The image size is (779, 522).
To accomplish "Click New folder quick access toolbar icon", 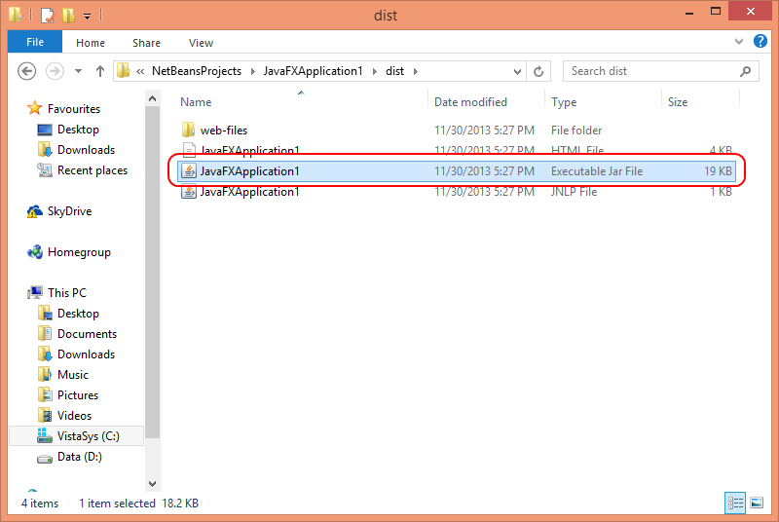I will coord(68,16).
